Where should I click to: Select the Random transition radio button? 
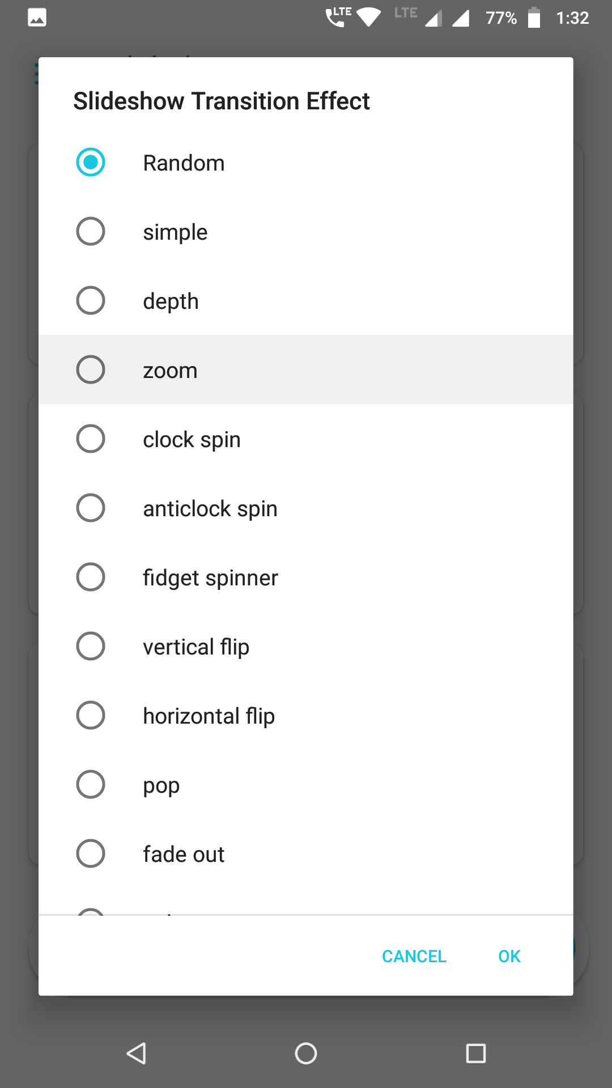click(x=91, y=162)
